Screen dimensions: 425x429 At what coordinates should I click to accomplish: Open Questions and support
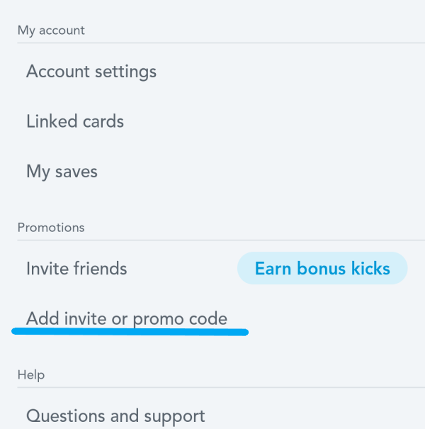point(115,416)
